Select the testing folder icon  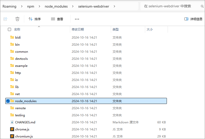tap(12, 115)
